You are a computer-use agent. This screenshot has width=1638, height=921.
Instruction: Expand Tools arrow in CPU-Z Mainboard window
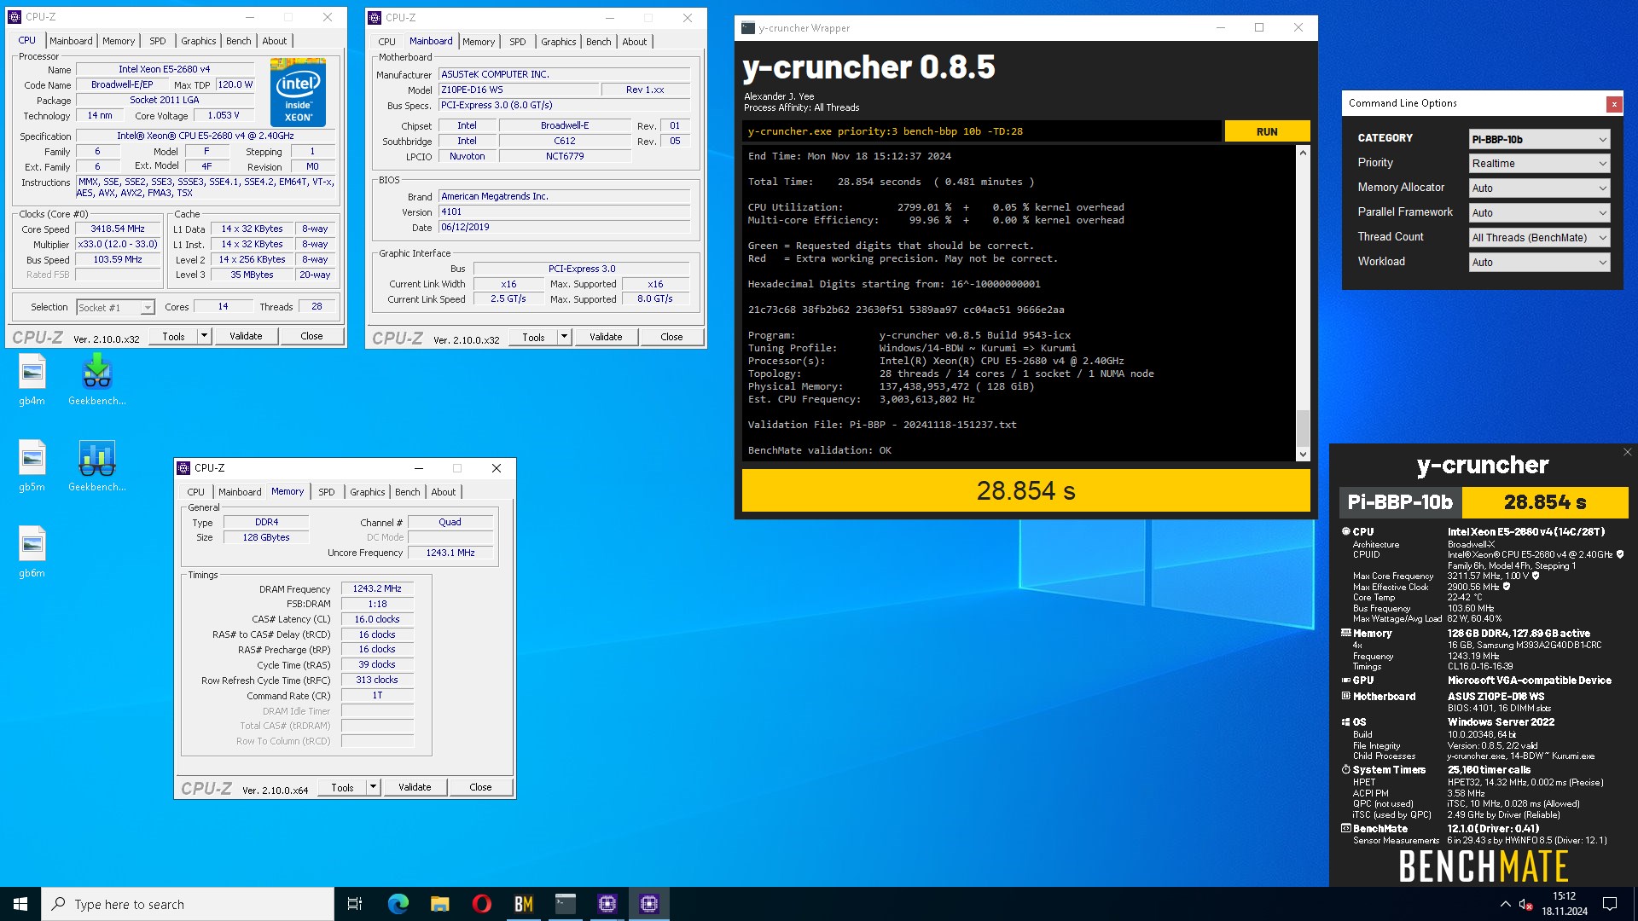click(x=564, y=337)
